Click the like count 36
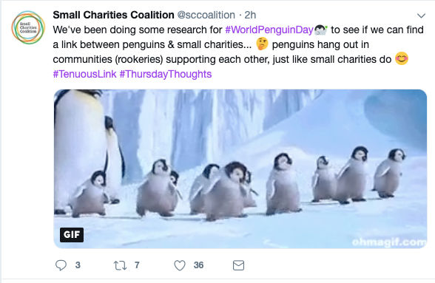The height and width of the screenshot is (283, 435). 198,265
